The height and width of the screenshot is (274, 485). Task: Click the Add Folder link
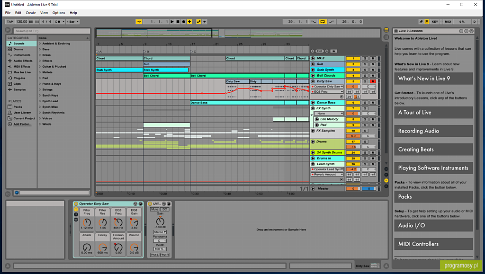point(22,124)
